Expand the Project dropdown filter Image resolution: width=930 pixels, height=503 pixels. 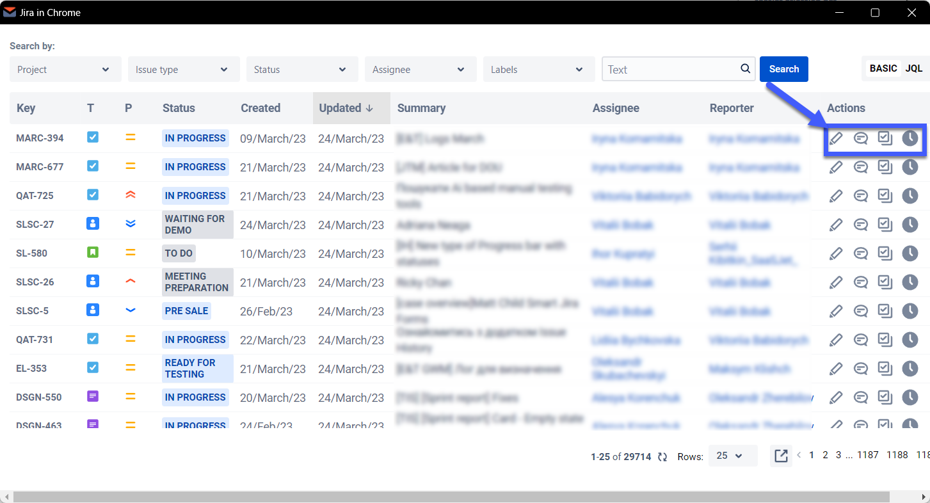(65, 69)
